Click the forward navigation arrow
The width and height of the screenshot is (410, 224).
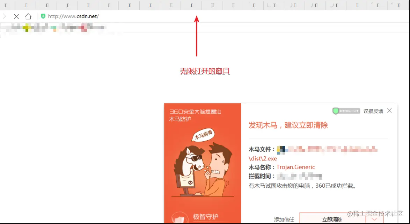[5, 16]
